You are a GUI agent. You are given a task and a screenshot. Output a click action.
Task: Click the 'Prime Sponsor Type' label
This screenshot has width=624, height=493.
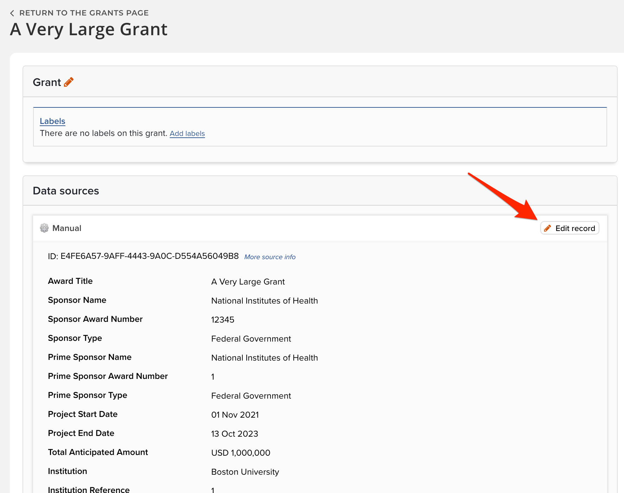88,395
